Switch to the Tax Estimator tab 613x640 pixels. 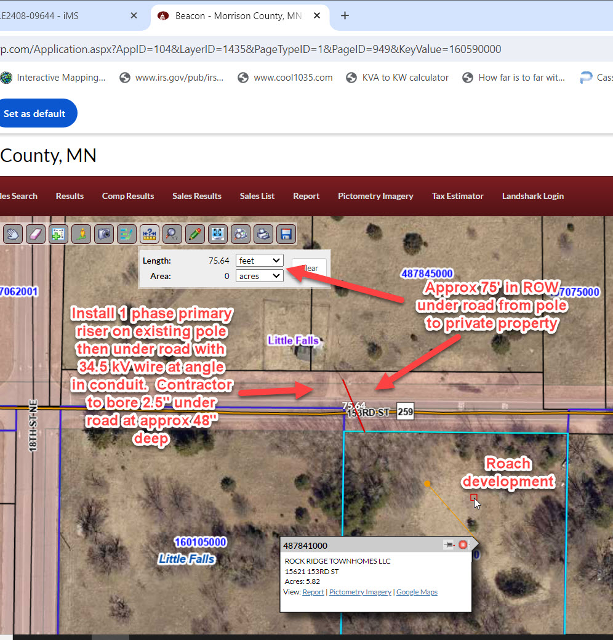click(x=457, y=196)
